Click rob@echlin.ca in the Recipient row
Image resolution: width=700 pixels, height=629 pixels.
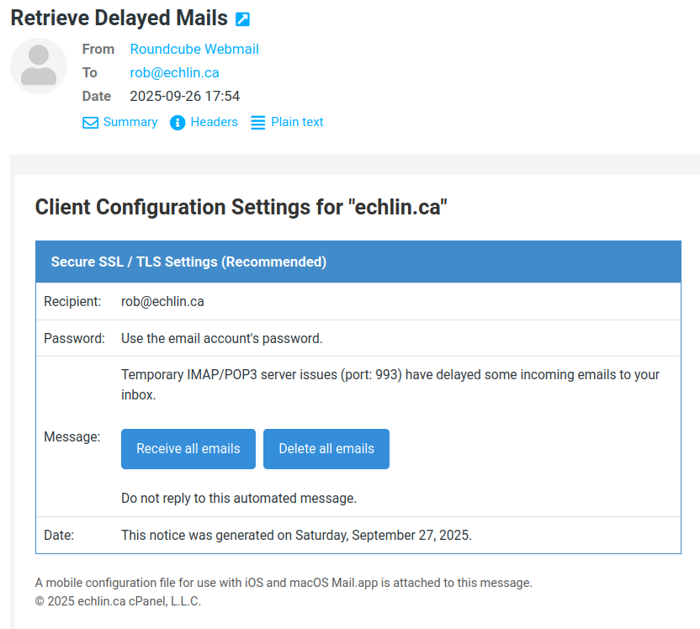click(162, 301)
